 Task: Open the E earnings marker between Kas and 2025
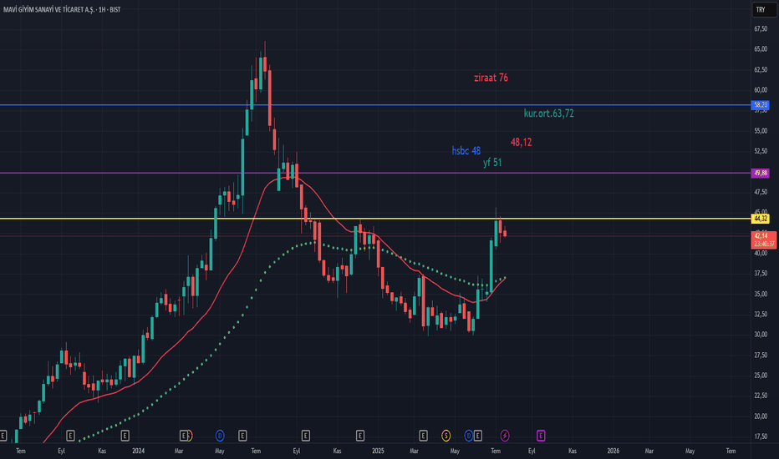click(x=360, y=436)
